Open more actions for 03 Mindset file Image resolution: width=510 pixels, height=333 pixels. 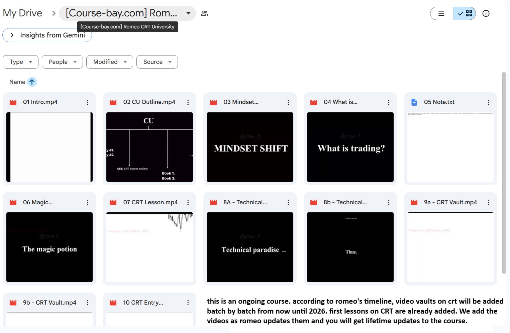[288, 102]
